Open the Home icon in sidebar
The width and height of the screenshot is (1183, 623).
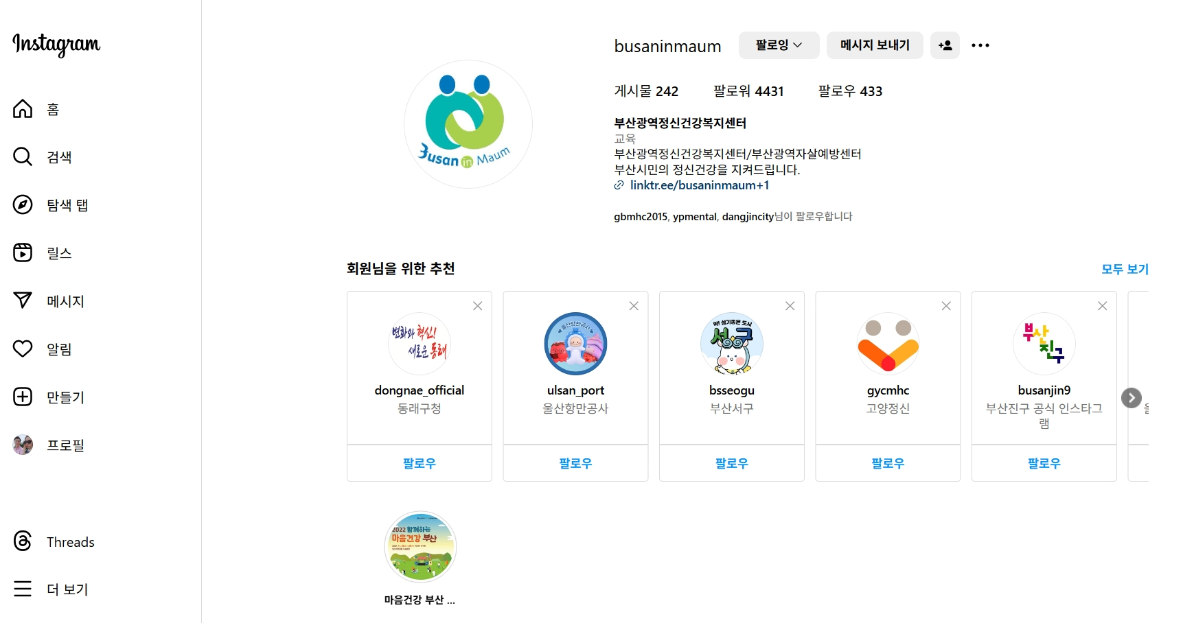pyautogui.click(x=23, y=109)
